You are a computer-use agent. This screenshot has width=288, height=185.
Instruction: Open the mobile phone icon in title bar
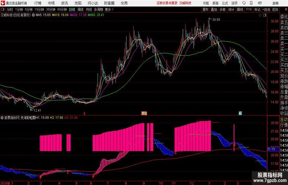251,3
